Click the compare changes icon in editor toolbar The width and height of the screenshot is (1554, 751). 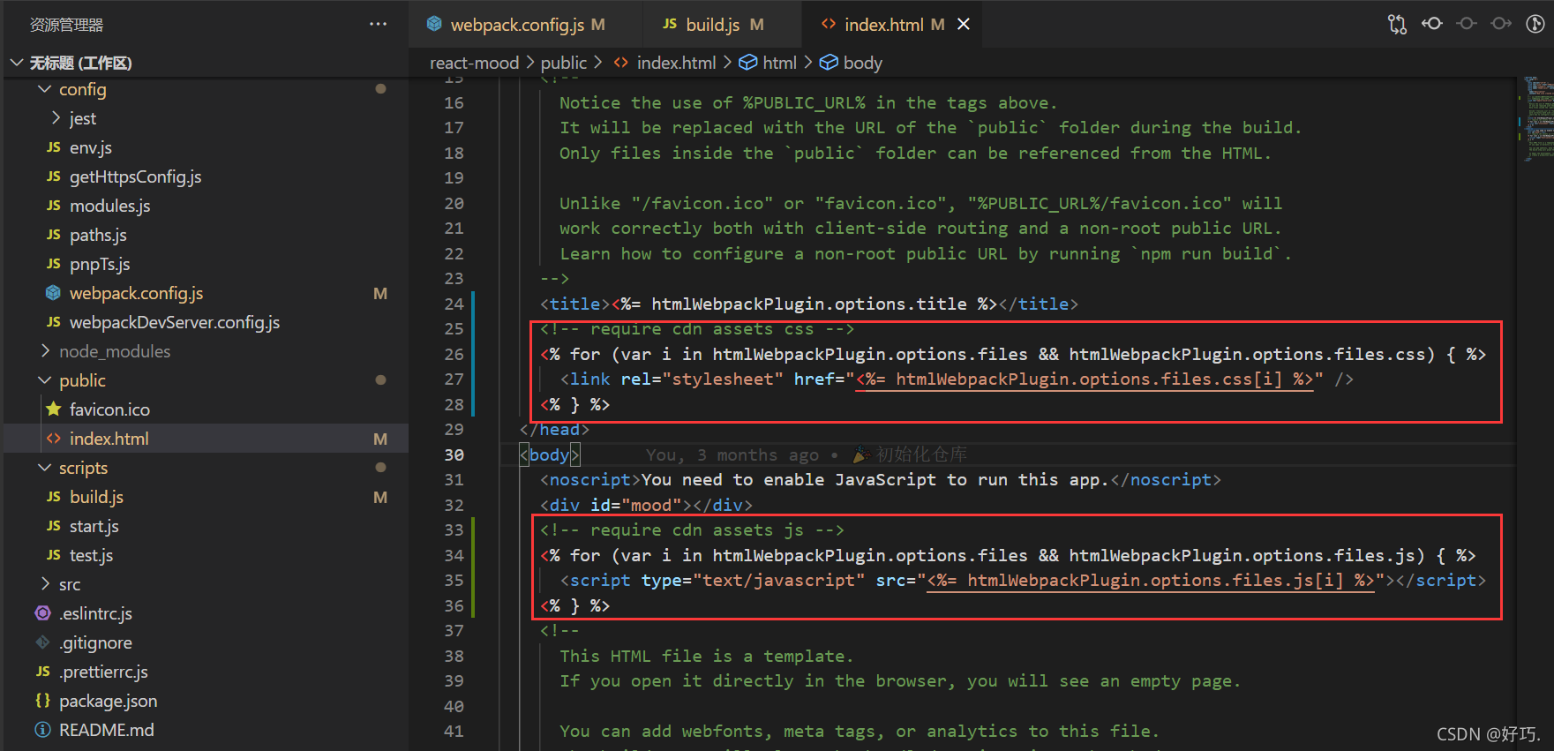(1397, 25)
